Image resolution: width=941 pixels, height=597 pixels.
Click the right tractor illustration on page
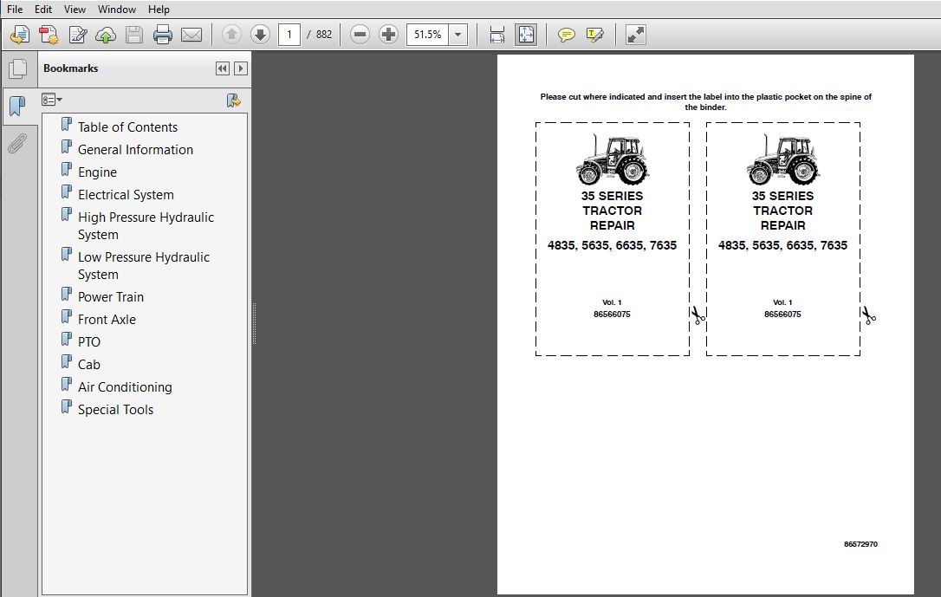pos(783,159)
